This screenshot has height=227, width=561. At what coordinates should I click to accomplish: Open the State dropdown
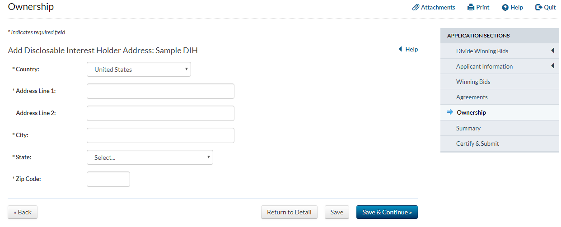(x=150, y=158)
